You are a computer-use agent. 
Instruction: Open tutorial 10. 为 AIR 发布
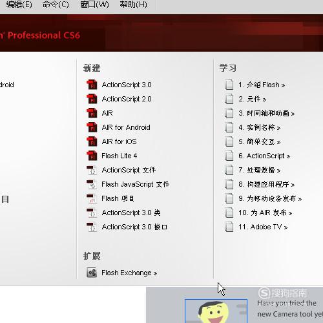coord(266,213)
